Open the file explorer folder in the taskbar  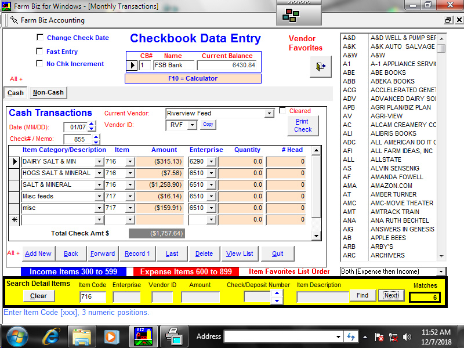pos(82,337)
